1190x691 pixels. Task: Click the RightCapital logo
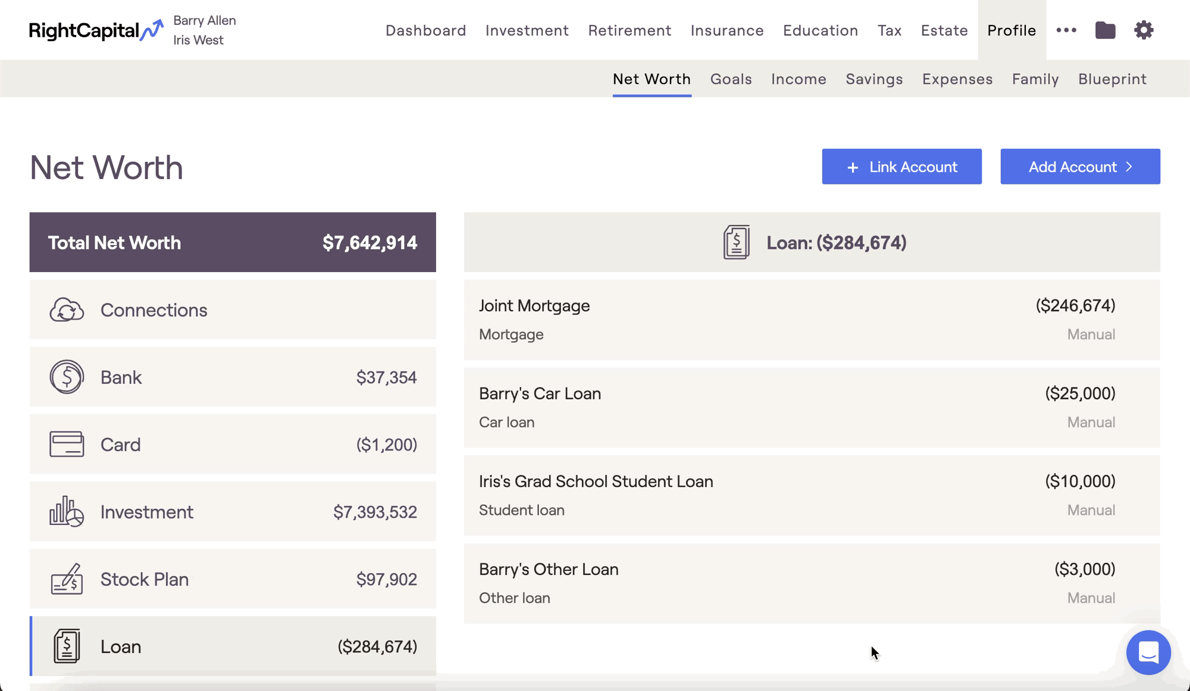(96, 30)
